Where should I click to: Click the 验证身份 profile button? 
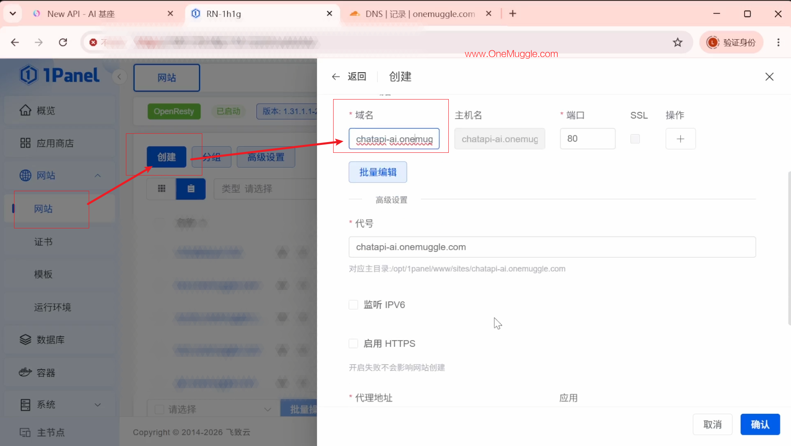pos(731,42)
